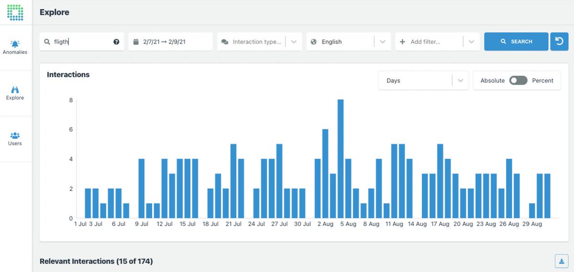Open Anomalies from the bell icon

pyautogui.click(x=15, y=44)
